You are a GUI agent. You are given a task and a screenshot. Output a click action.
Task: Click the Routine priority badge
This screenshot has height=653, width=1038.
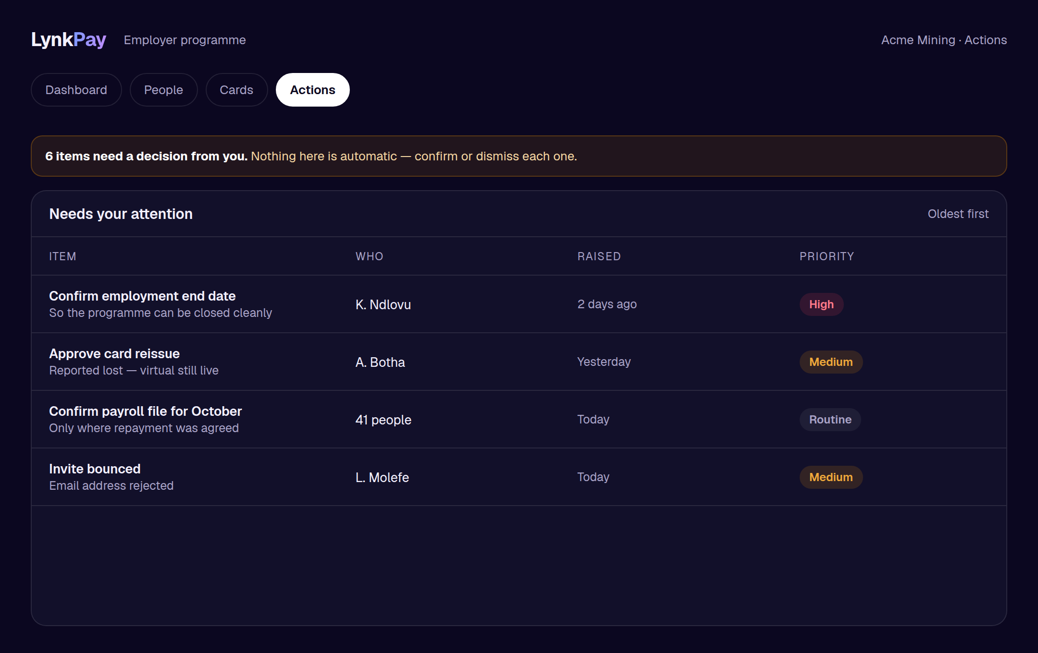click(830, 420)
